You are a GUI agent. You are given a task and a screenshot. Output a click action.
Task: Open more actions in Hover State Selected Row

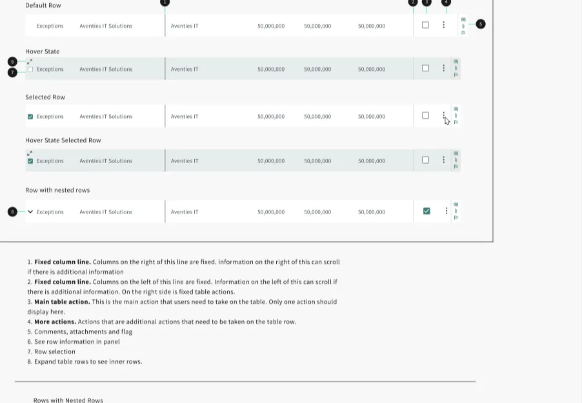coord(443,159)
